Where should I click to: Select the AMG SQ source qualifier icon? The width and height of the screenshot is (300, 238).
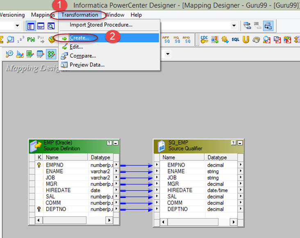[x=186, y=40]
